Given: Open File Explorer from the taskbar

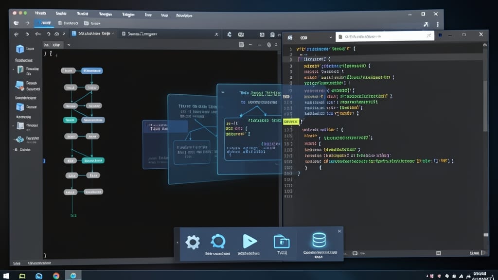Looking at the screenshot, I should pyautogui.click(x=22, y=276).
